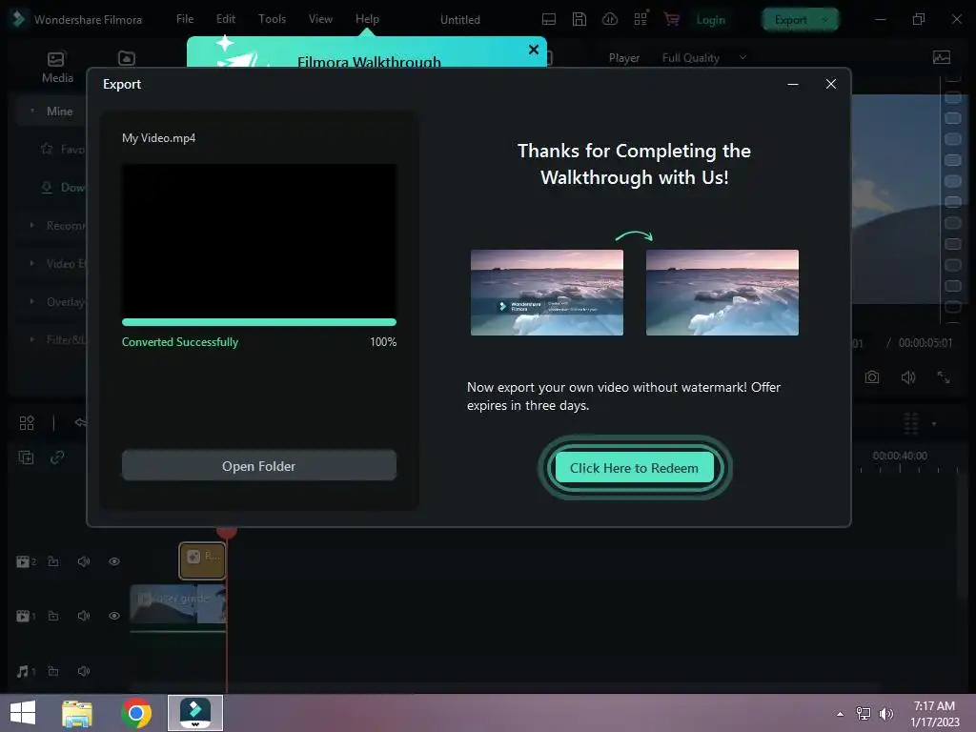Click the add track icon in timeline
Viewport: 976px width, 732px height.
coord(26,457)
